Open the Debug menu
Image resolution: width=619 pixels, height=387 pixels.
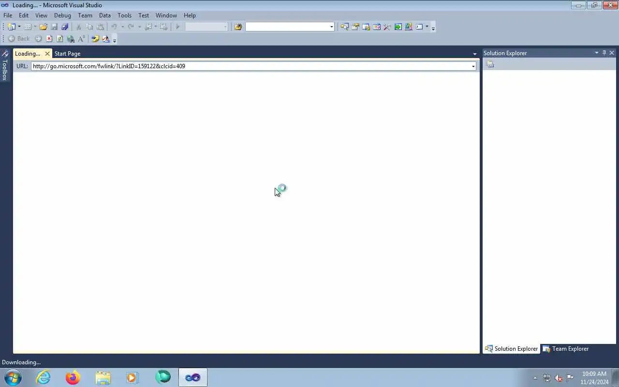(x=62, y=15)
